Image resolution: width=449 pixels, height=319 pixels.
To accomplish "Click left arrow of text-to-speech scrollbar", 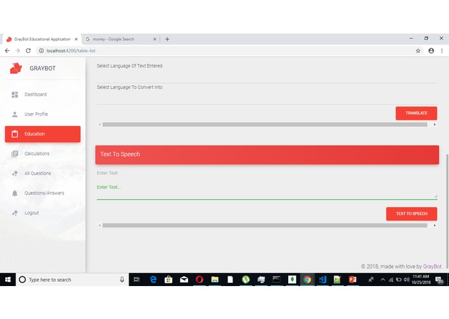I will pyautogui.click(x=99, y=225).
